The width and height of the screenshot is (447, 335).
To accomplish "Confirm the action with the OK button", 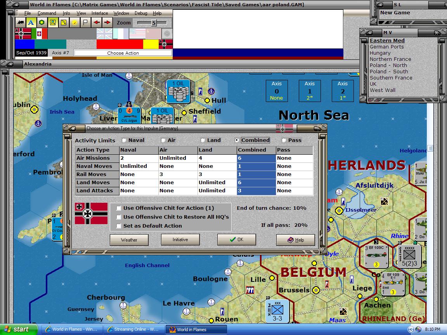I will click(x=237, y=240).
